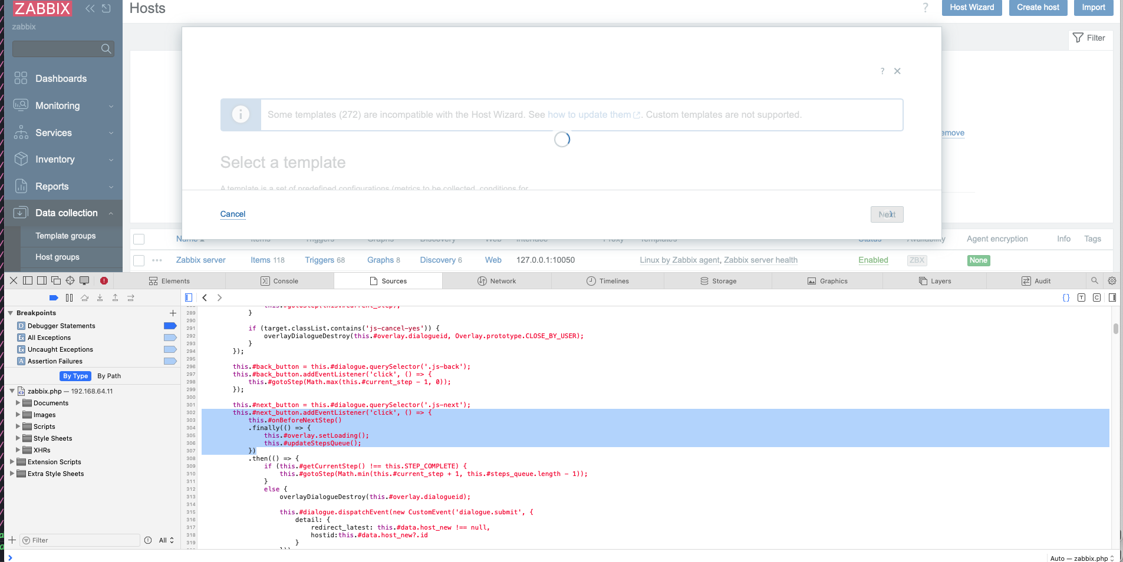This screenshot has height=562, width=1123.
Task: Open the hosts Filter
Action: pyautogui.click(x=1090, y=38)
